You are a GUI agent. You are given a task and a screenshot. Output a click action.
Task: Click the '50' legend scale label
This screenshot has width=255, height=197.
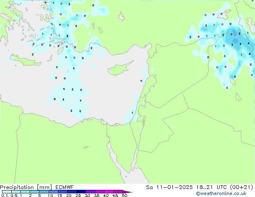[124, 195]
